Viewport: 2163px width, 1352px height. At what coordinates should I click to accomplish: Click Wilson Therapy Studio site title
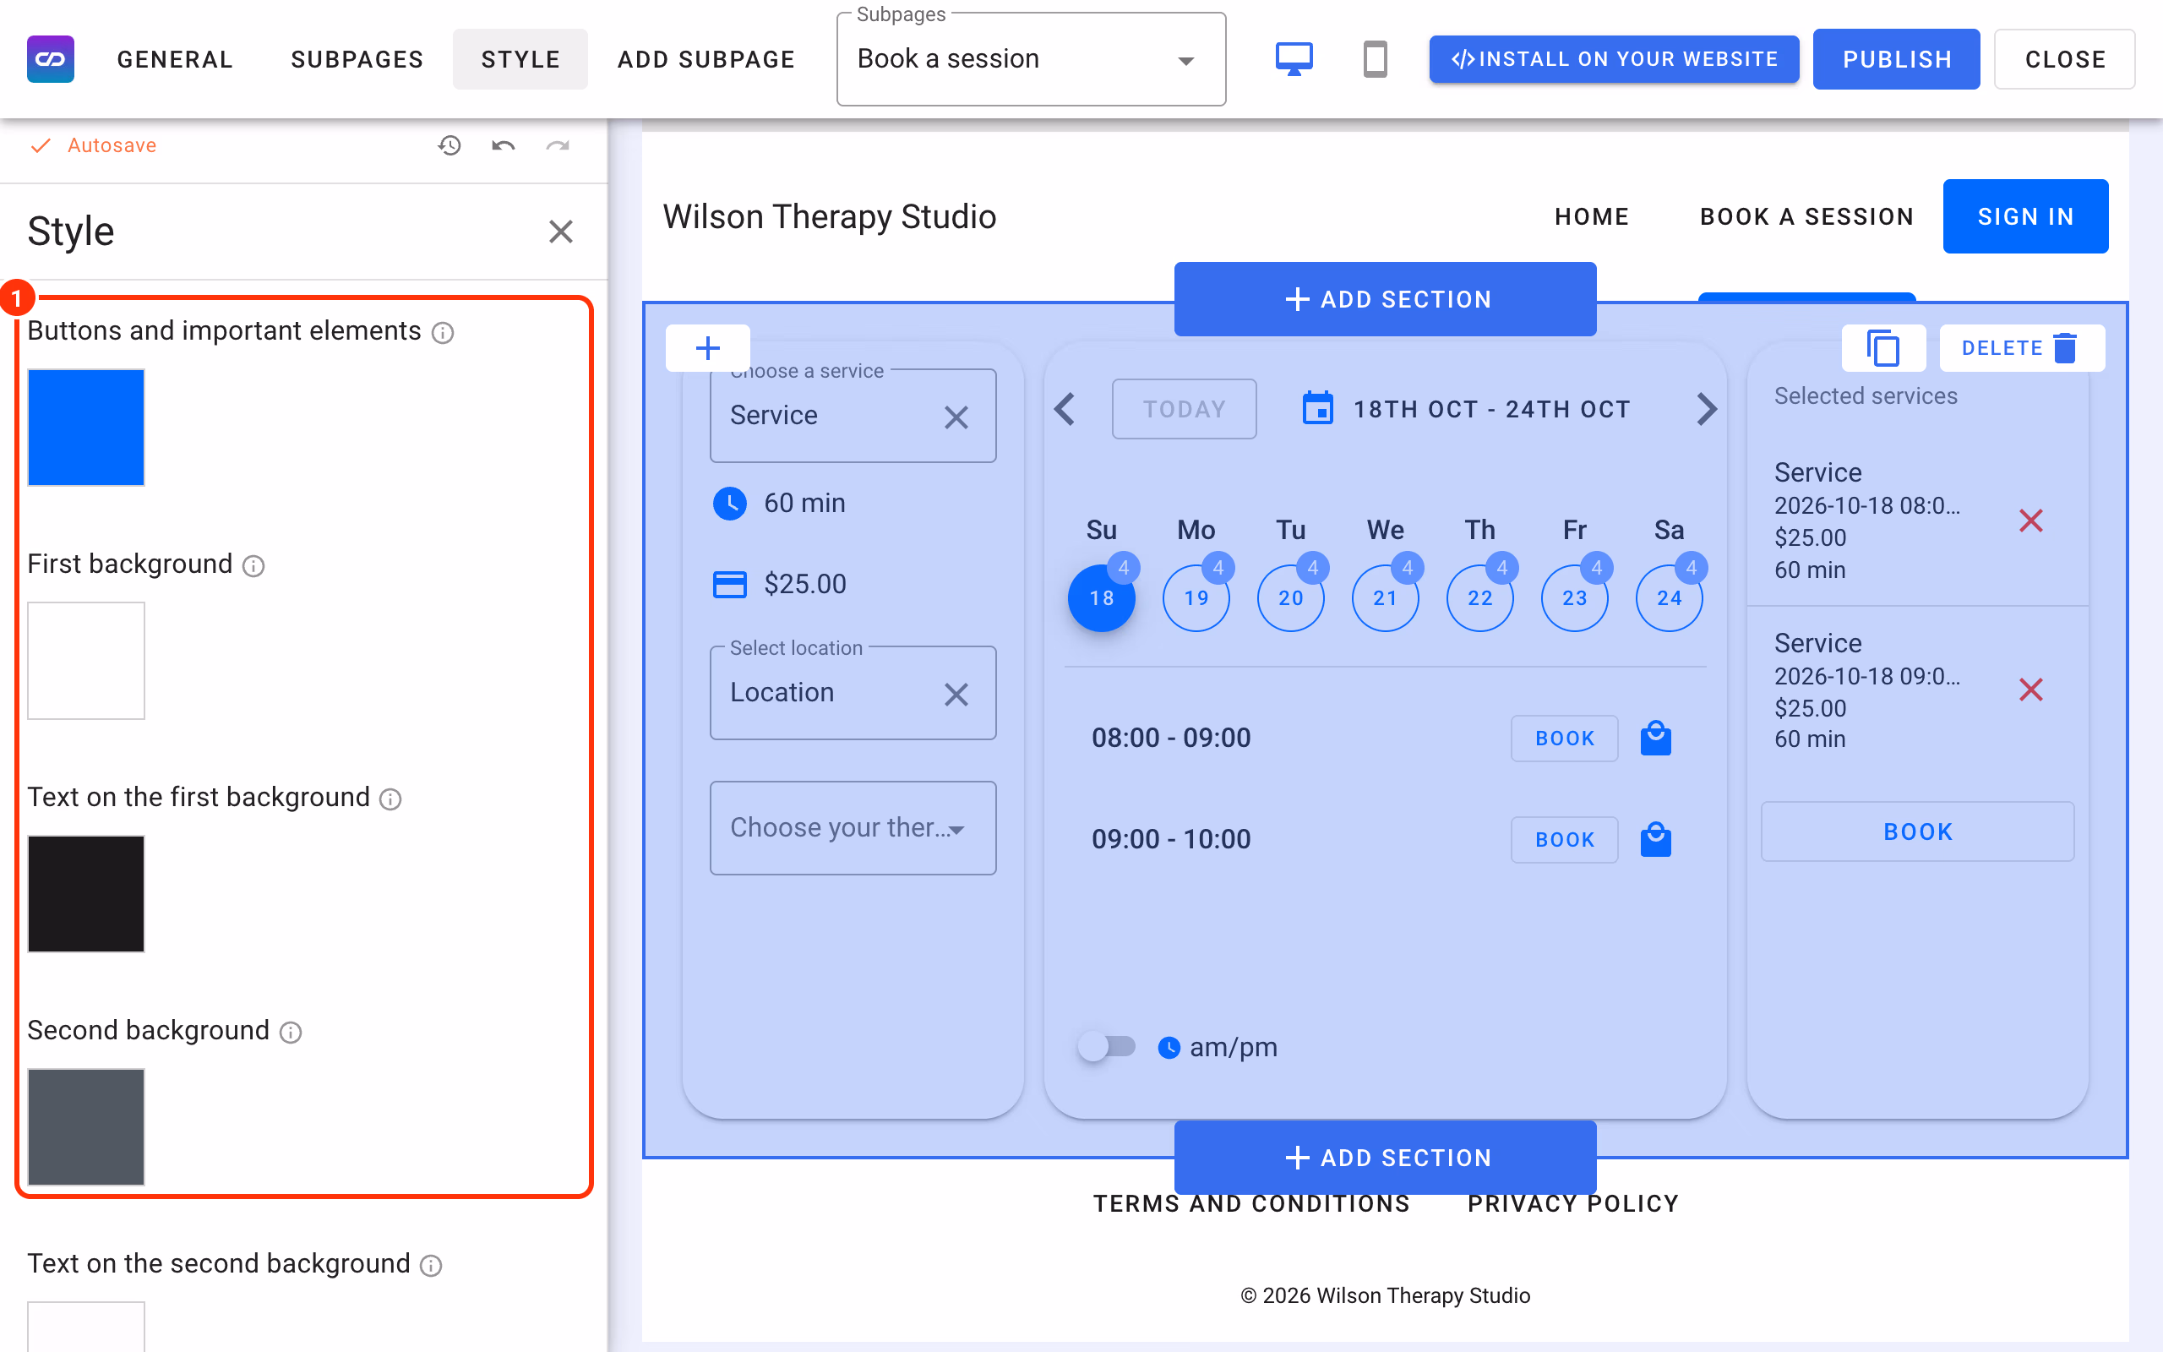[x=830, y=216]
